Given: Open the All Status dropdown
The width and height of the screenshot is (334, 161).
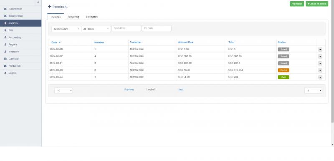Looking at the screenshot, I should [x=96, y=29].
